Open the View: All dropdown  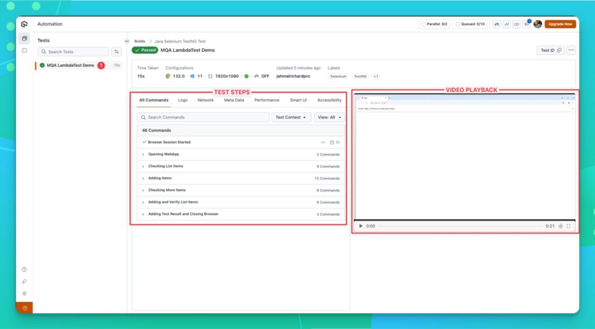[x=329, y=117]
